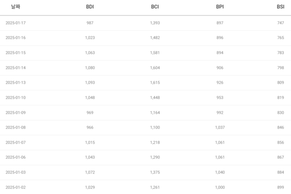Click the BCI value 1,448
The width and height of the screenshot is (291, 194).
(x=155, y=98)
